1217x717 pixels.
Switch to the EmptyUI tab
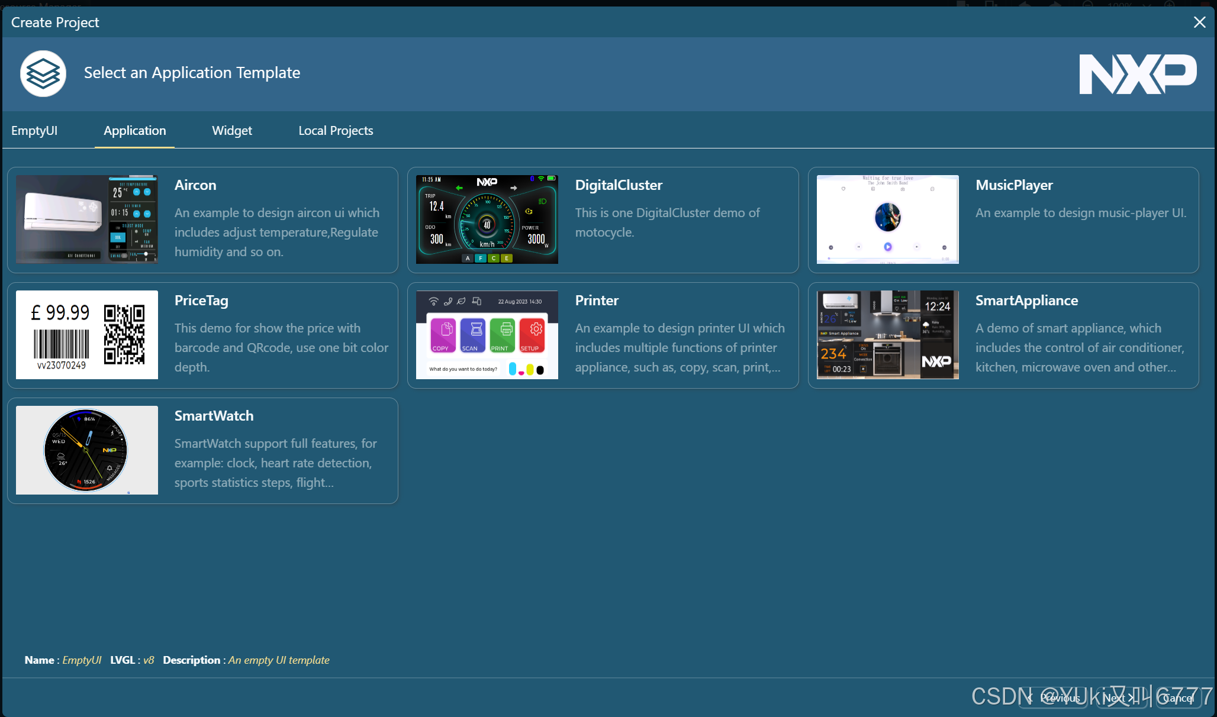pos(34,131)
